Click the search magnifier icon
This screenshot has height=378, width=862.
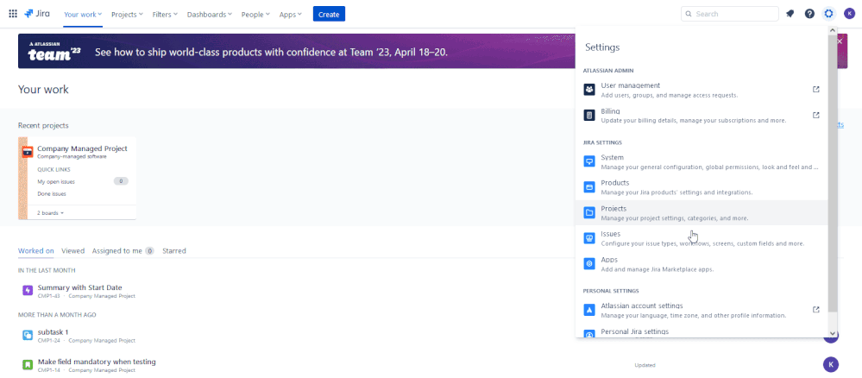689,14
